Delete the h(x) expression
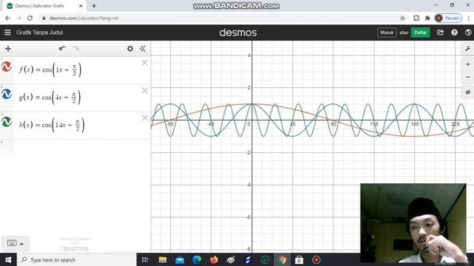474x266 pixels. (x=145, y=118)
